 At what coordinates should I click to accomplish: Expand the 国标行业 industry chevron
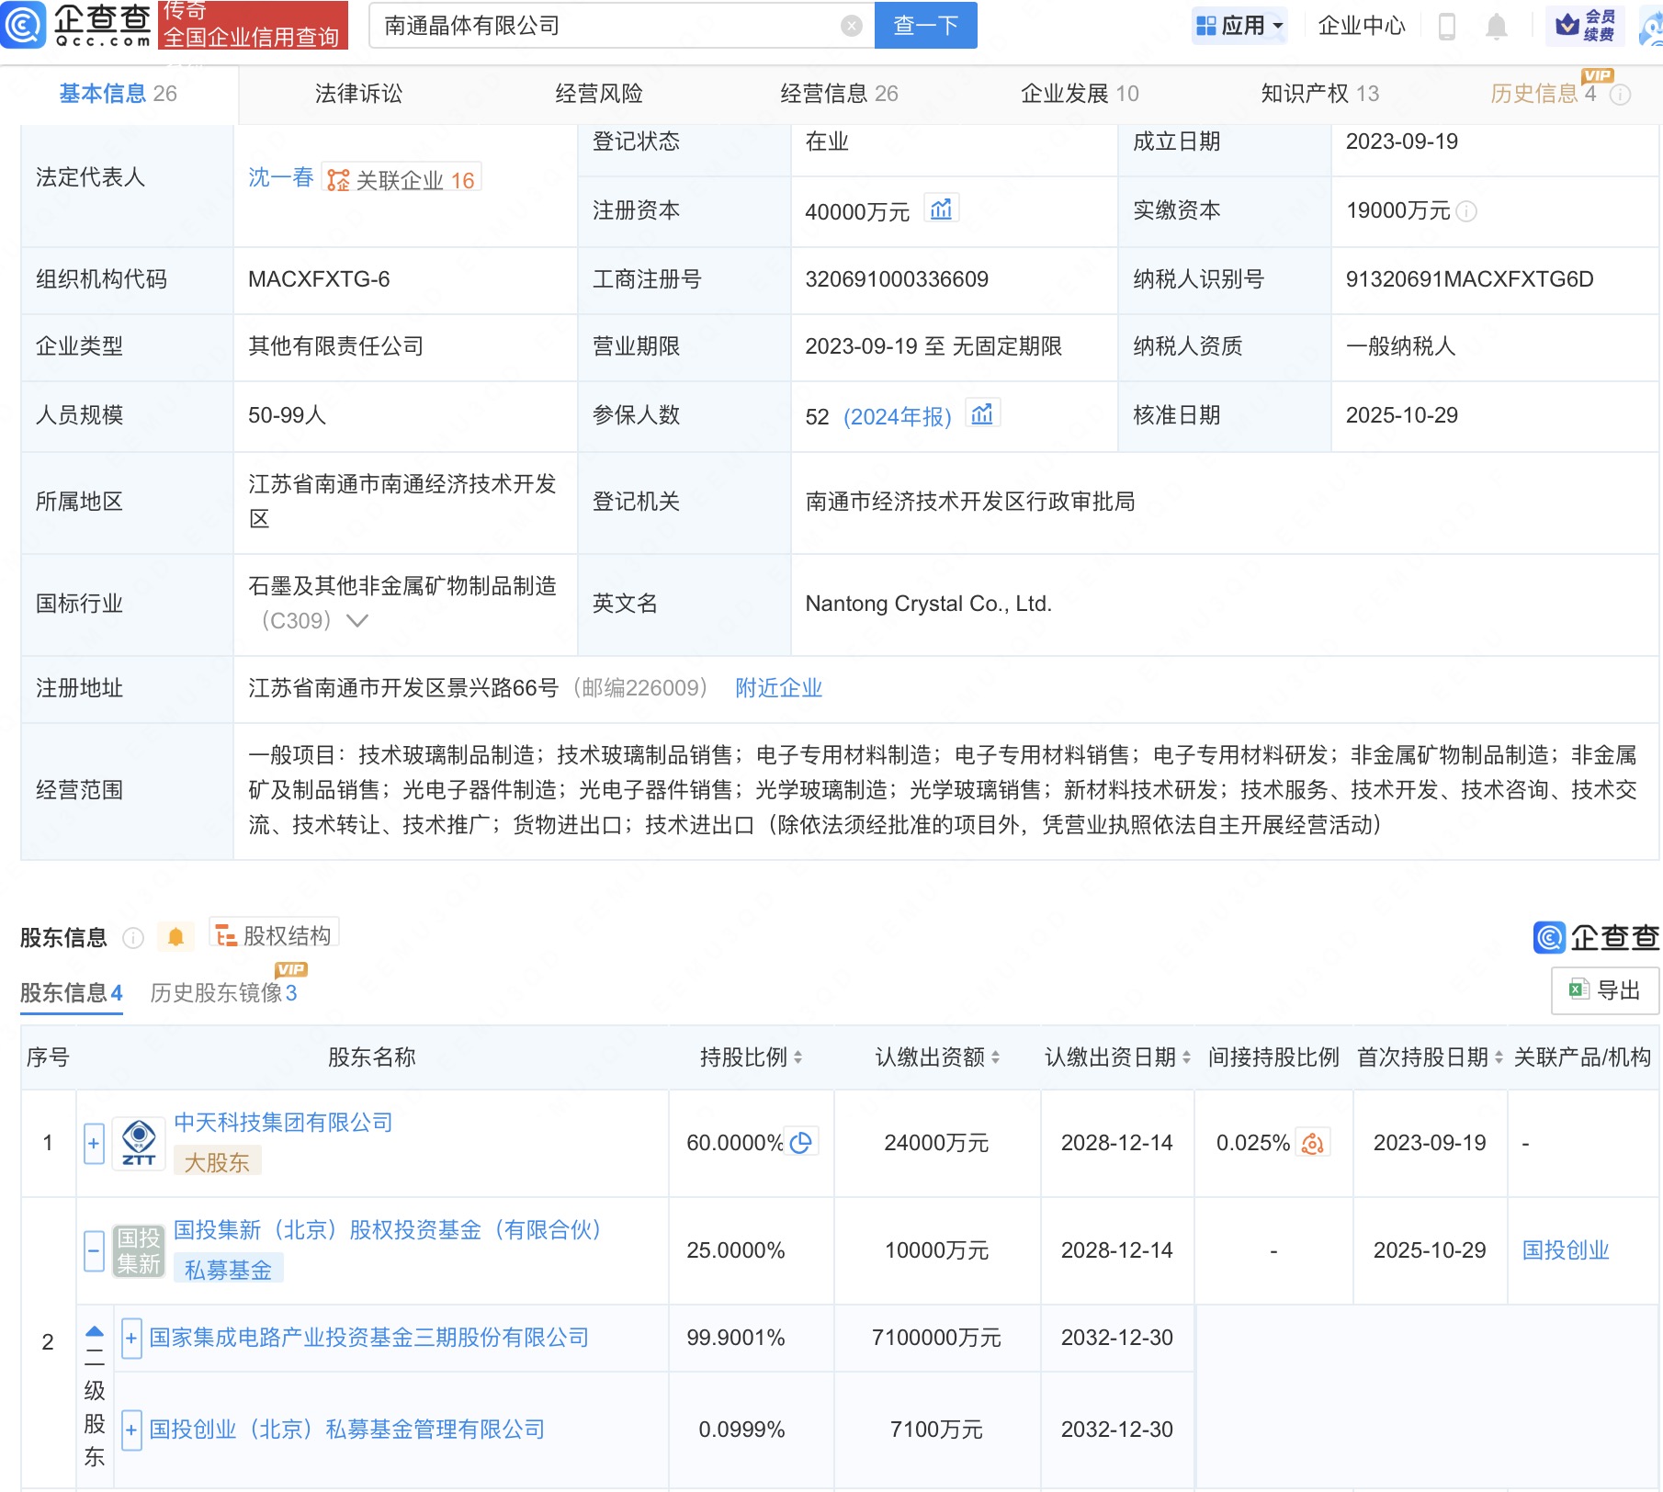click(x=357, y=621)
